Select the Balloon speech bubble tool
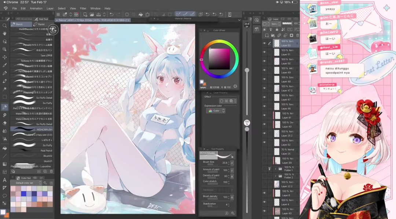The height and width of the screenshot is (219, 396). (x=4, y=196)
